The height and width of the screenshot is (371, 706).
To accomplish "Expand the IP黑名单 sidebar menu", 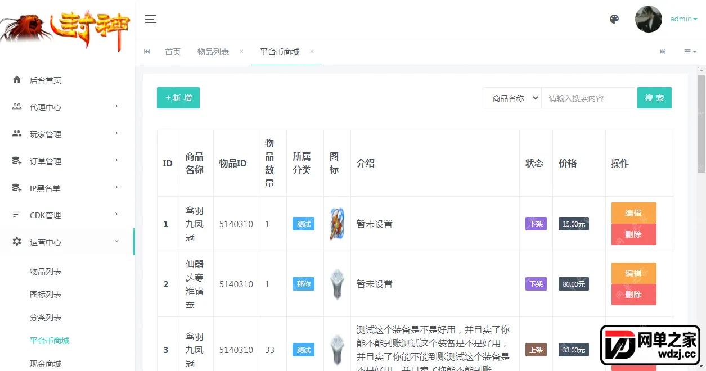I will point(116,187).
